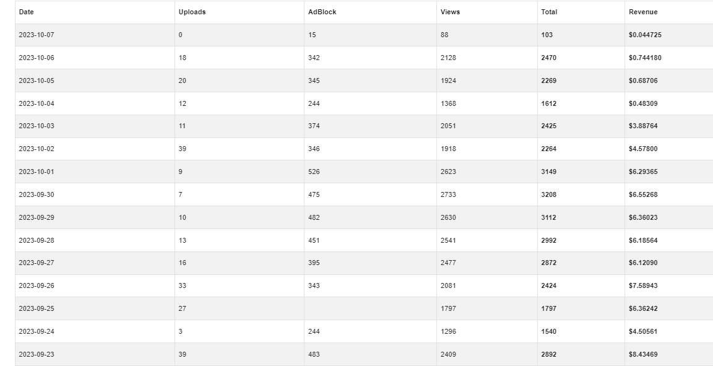Select the total value 3208
This screenshot has width=713, height=366.
click(x=549, y=195)
